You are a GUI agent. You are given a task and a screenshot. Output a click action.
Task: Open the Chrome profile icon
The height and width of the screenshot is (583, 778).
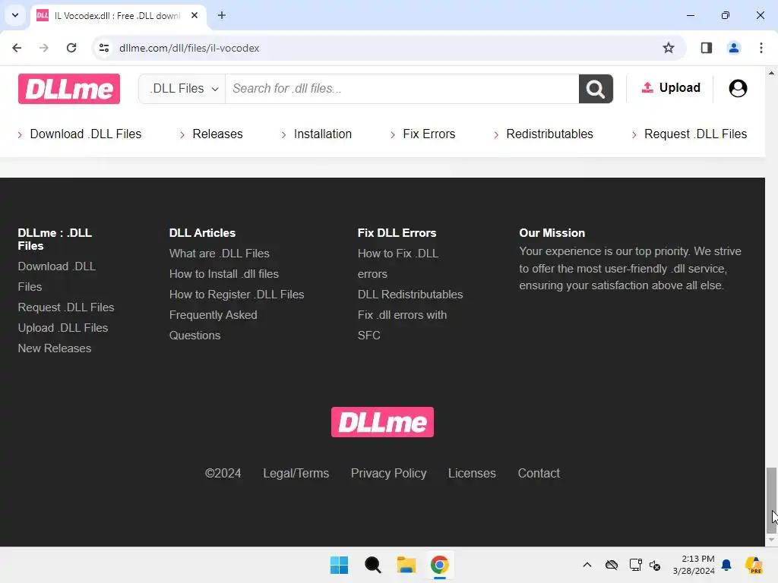pyautogui.click(x=733, y=48)
